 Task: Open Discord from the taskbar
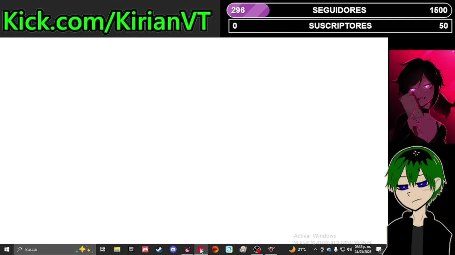[x=173, y=249]
